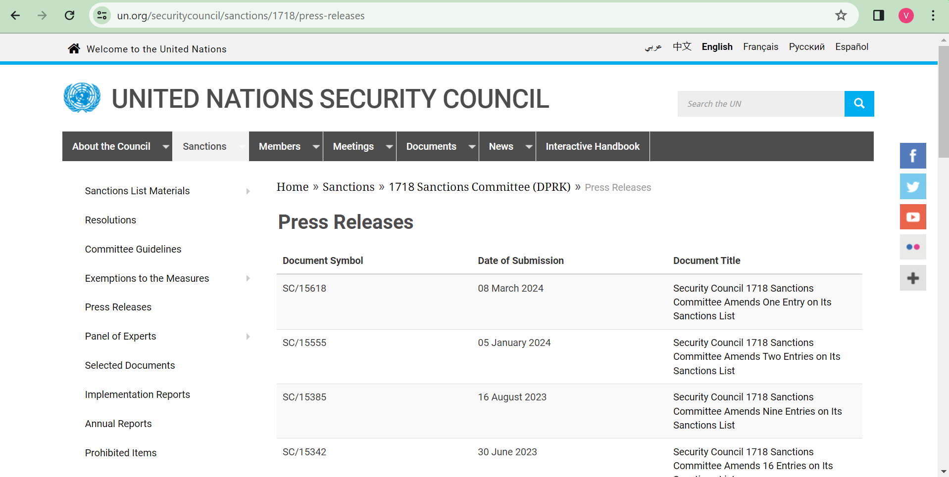Image resolution: width=949 pixels, height=477 pixels.
Task: Click the home icon beside Welcome text
Action: coord(74,48)
